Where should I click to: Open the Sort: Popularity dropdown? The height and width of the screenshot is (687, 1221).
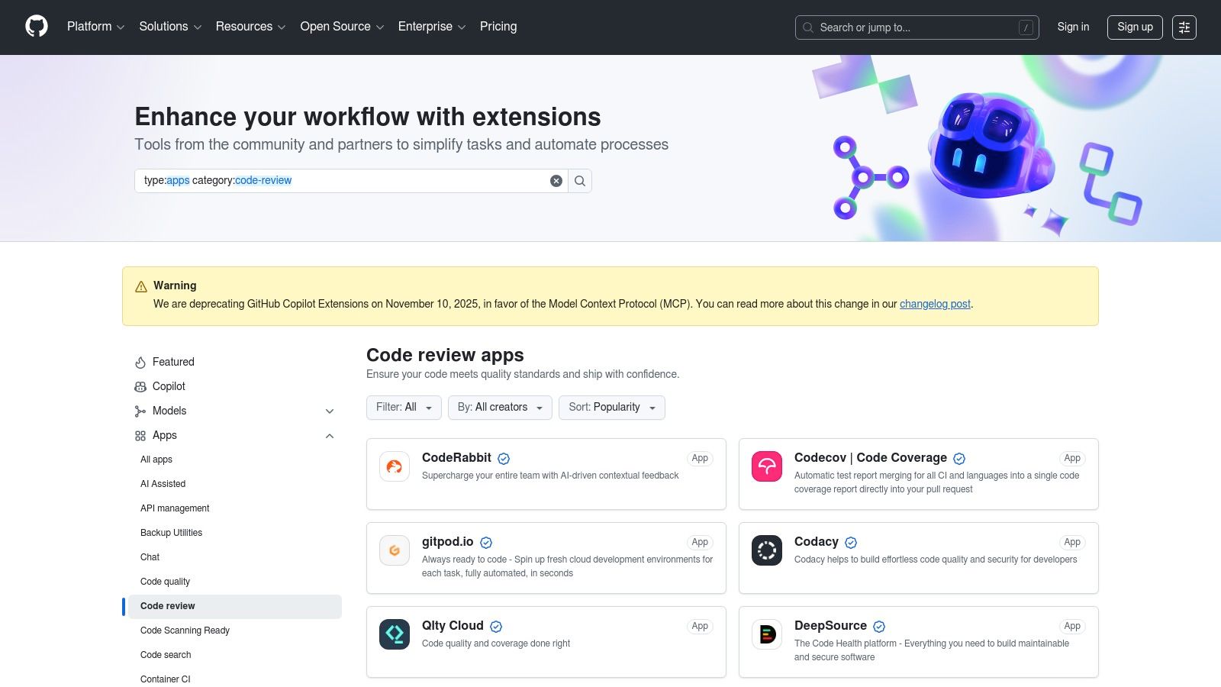(612, 408)
